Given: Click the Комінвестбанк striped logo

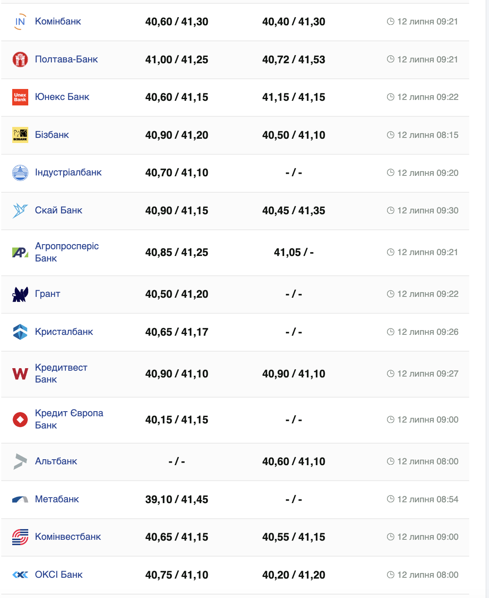Looking at the screenshot, I should pyautogui.click(x=20, y=537).
